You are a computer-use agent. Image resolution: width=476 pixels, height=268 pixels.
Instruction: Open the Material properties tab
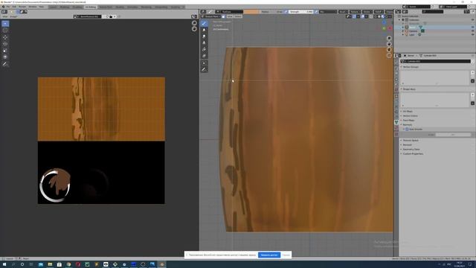coord(396,128)
